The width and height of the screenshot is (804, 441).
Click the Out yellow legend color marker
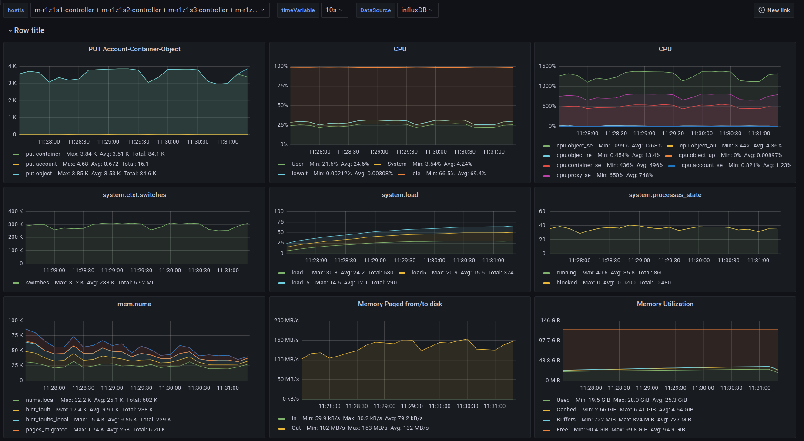(x=281, y=428)
